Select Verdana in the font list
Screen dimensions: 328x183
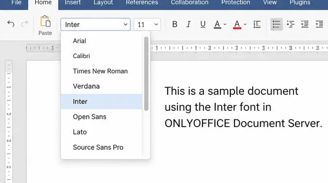[x=101, y=86]
